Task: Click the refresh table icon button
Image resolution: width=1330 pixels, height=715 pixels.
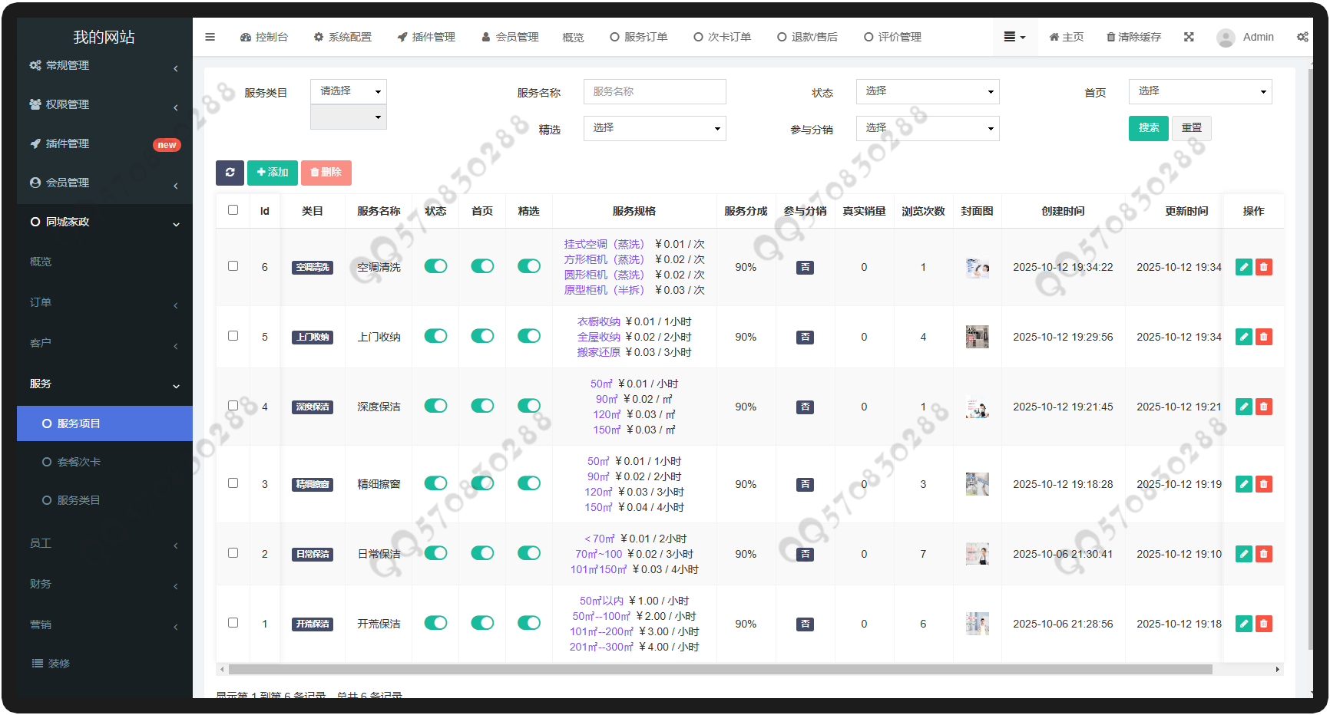Action: [x=230, y=173]
